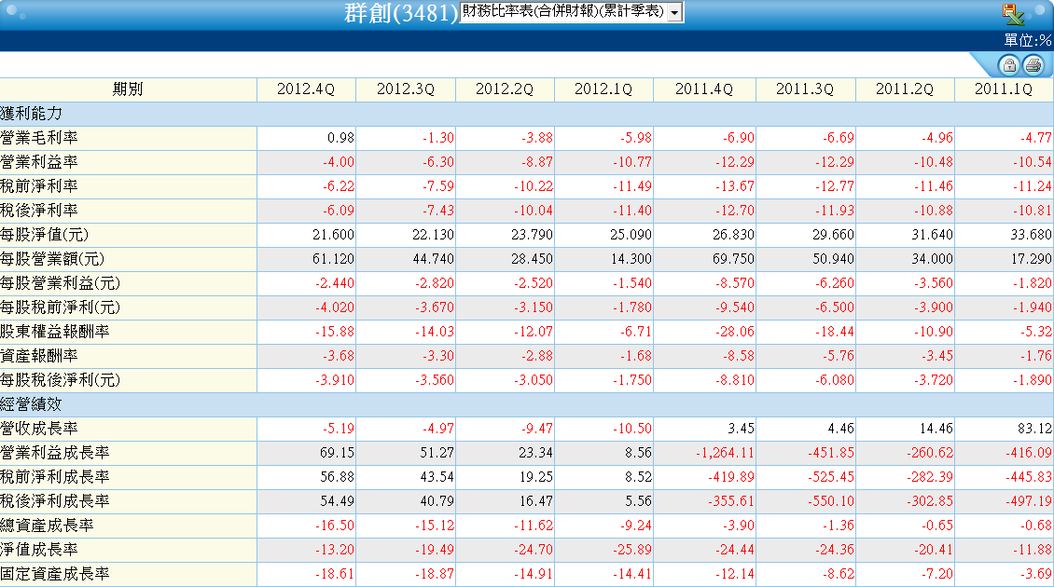Image resolution: width=1054 pixels, height=587 pixels.
Task: Click the 期別 header cell
Action: (128, 89)
